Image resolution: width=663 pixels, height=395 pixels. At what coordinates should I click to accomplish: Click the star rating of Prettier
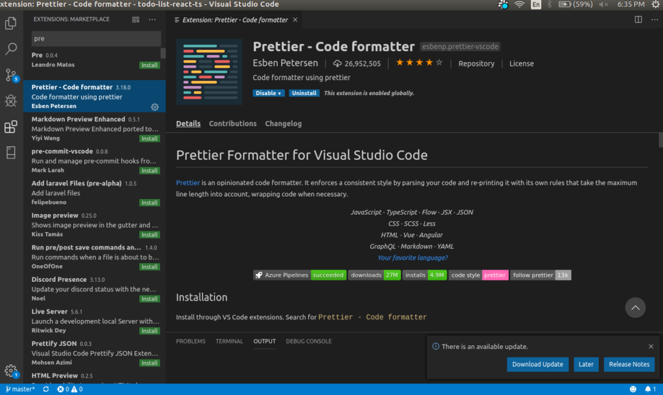pyautogui.click(x=419, y=63)
